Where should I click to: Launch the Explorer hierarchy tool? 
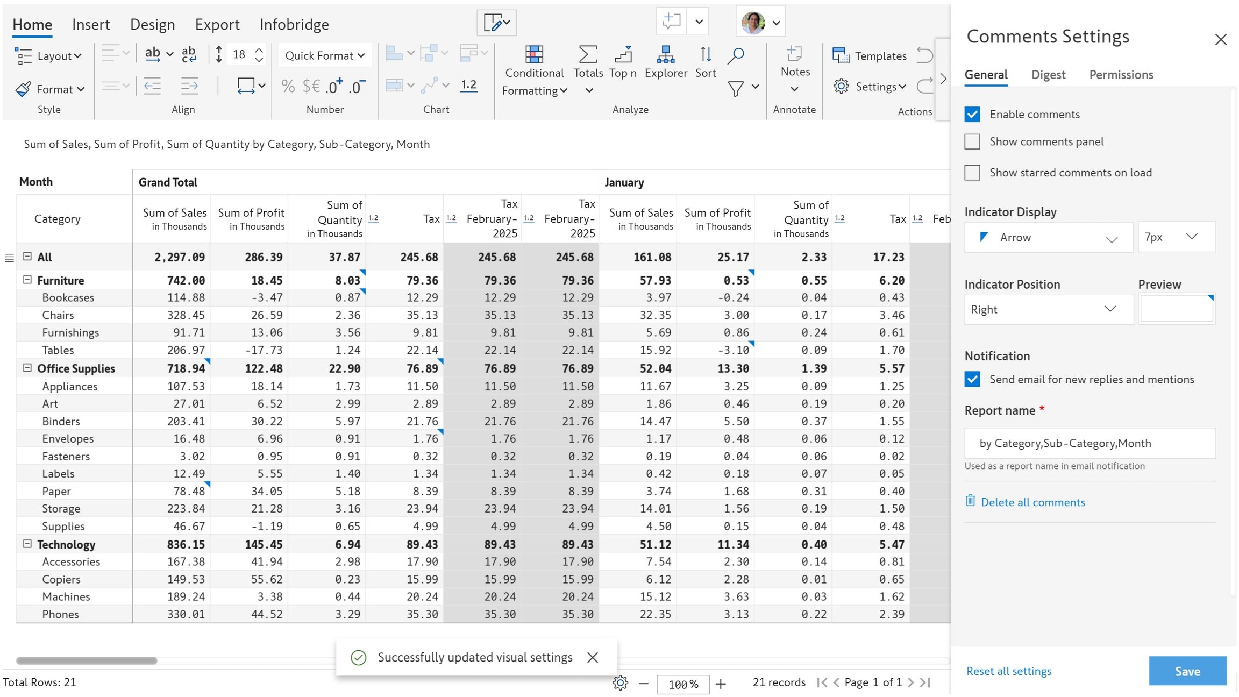[665, 55]
